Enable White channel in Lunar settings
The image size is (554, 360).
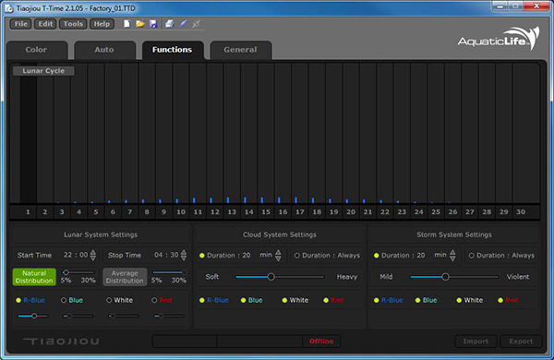point(109,300)
